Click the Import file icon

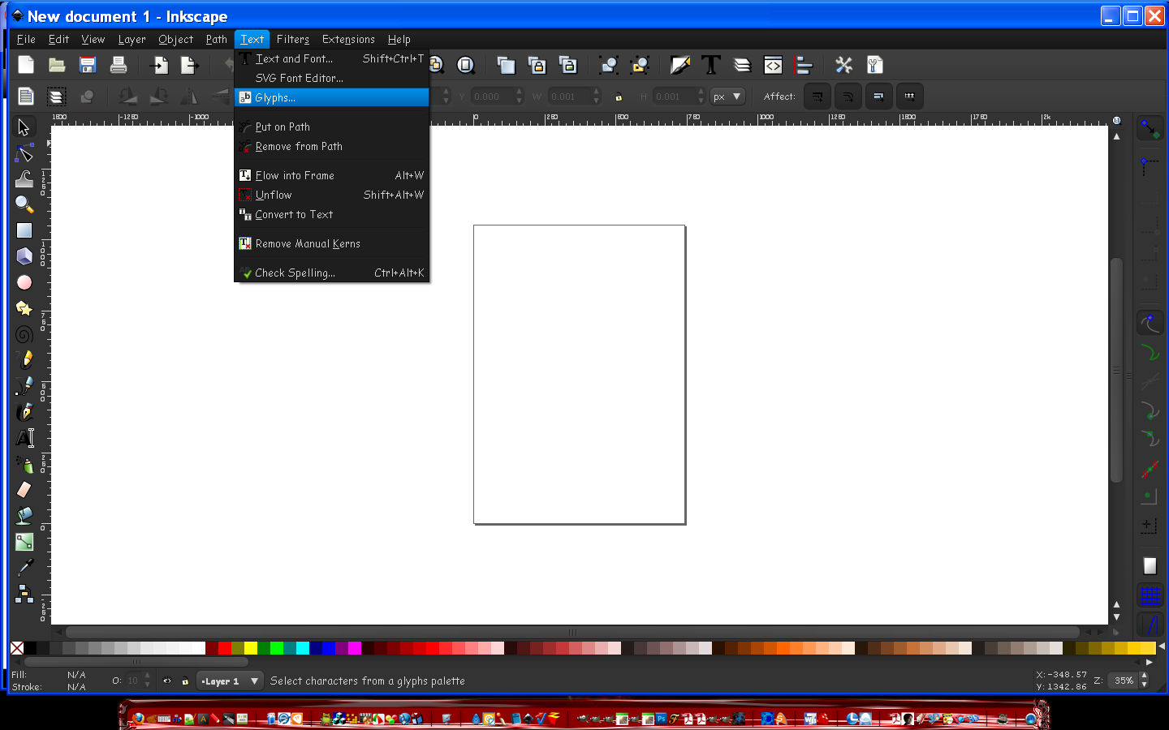point(159,65)
